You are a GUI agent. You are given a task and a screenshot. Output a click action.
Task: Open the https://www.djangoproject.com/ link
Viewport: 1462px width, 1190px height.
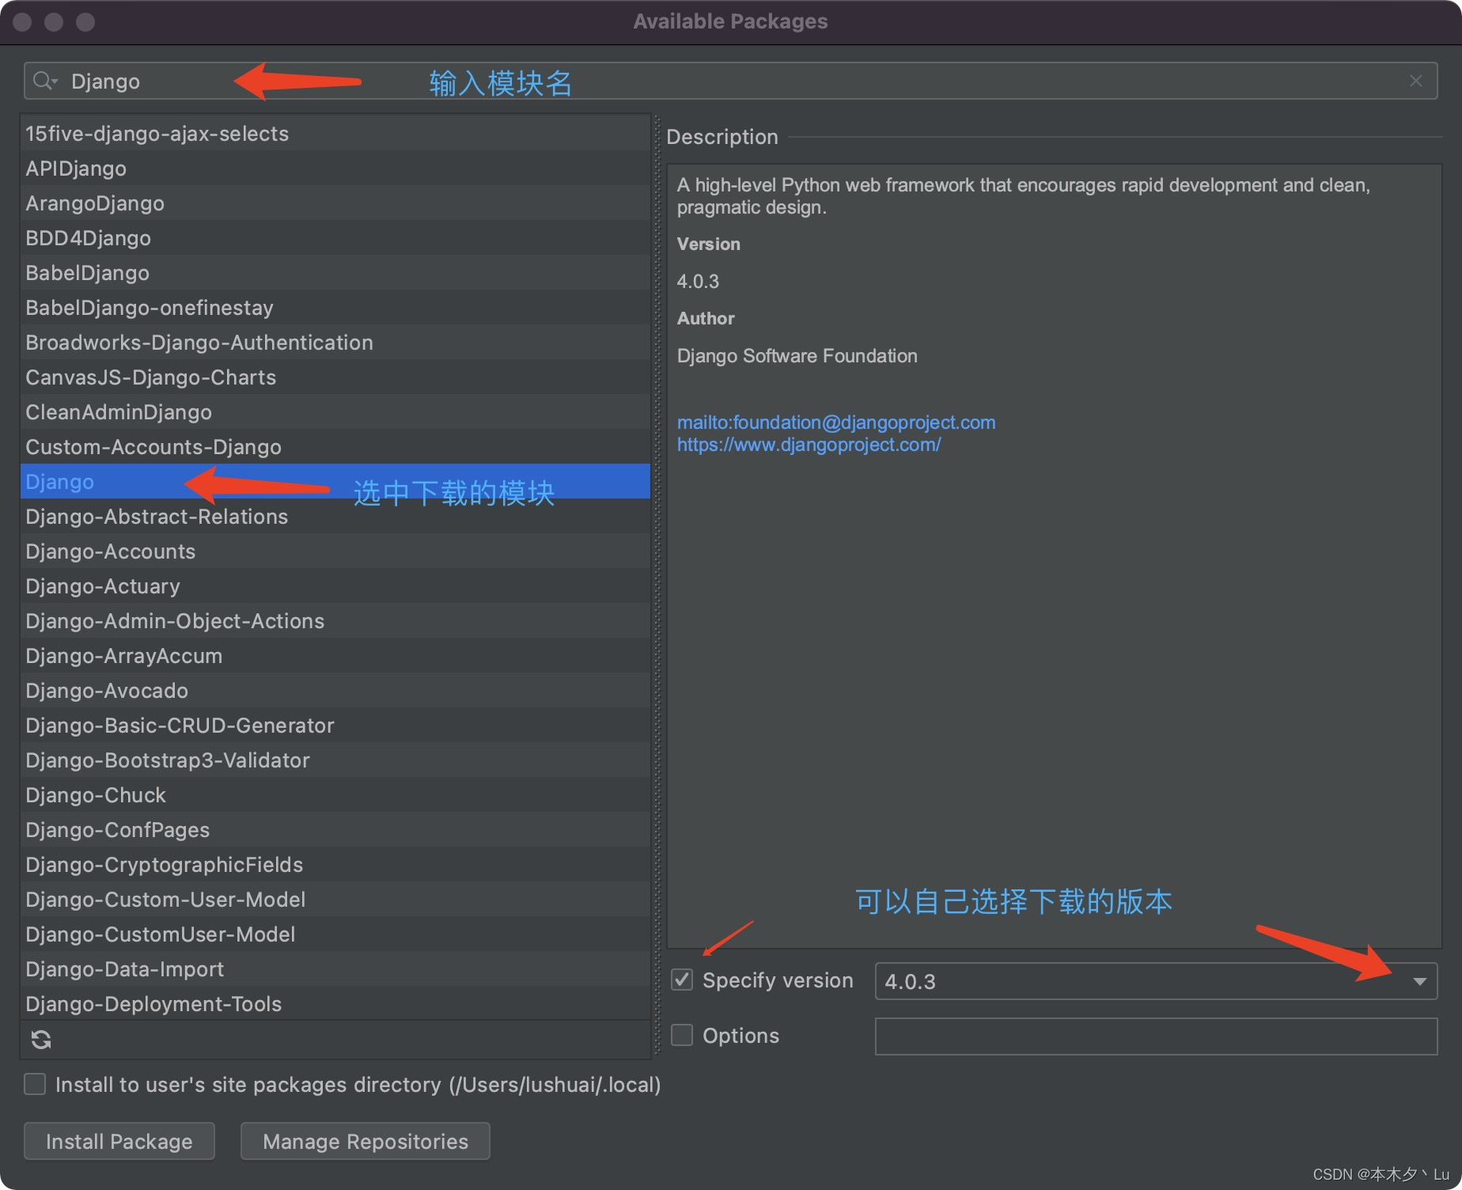(809, 445)
